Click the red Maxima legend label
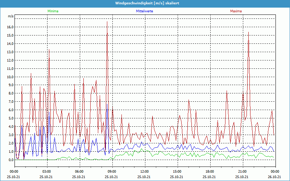This screenshot has height=181, width=290. pos(236,11)
